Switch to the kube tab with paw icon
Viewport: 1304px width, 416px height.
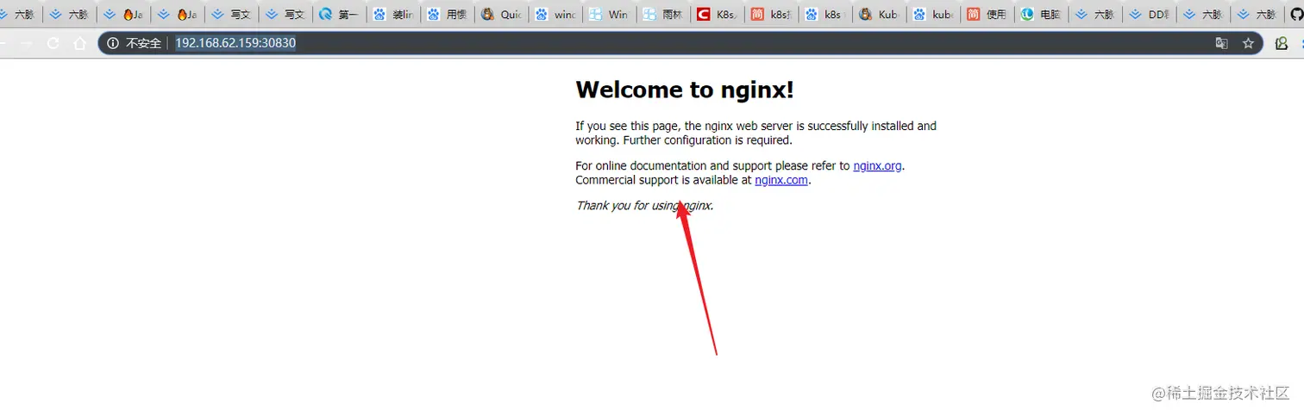click(932, 15)
